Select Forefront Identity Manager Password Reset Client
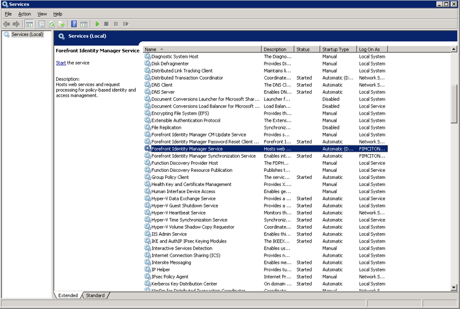This screenshot has height=310, width=461. point(266,142)
